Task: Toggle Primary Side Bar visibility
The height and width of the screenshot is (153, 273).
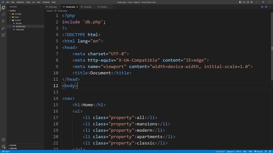Action: 240,2
